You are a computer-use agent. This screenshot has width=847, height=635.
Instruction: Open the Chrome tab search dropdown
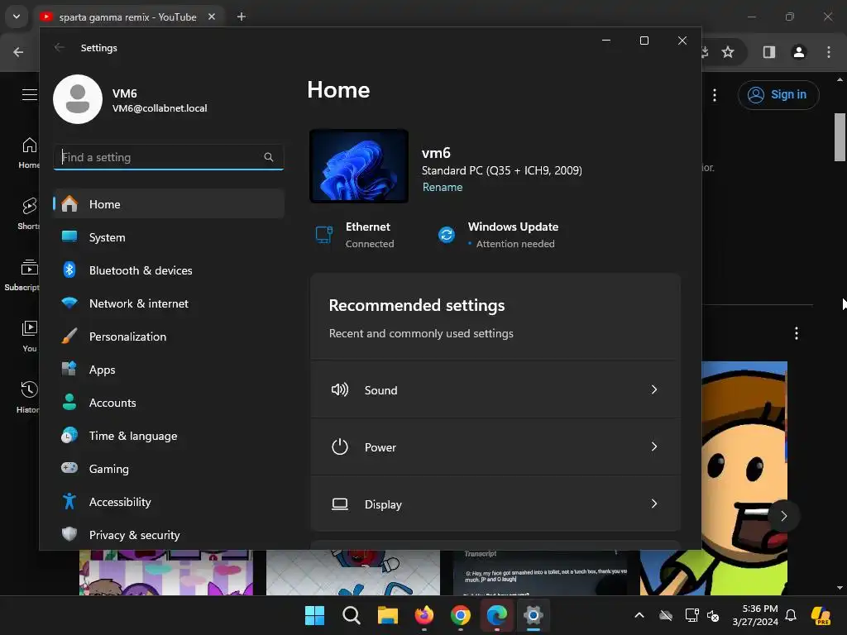tap(17, 17)
